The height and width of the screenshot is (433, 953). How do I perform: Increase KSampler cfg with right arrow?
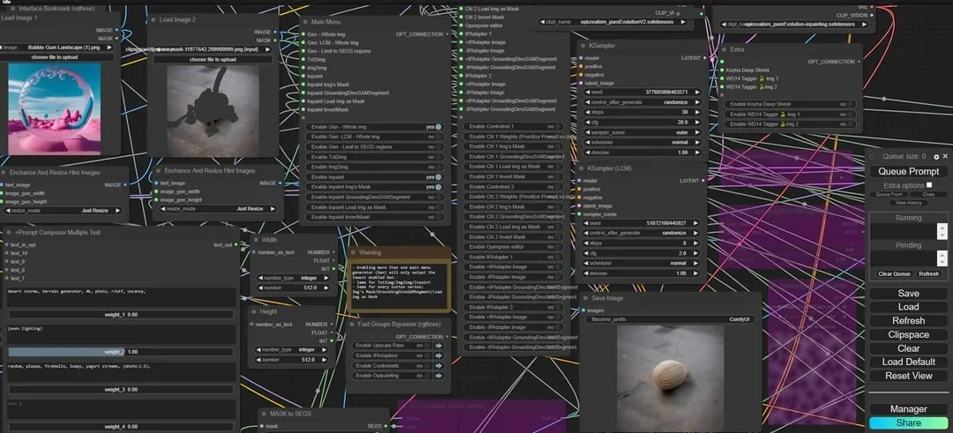tap(697, 122)
